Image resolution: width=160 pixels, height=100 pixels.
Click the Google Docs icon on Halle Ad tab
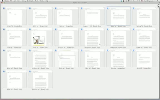coord(56,8)
